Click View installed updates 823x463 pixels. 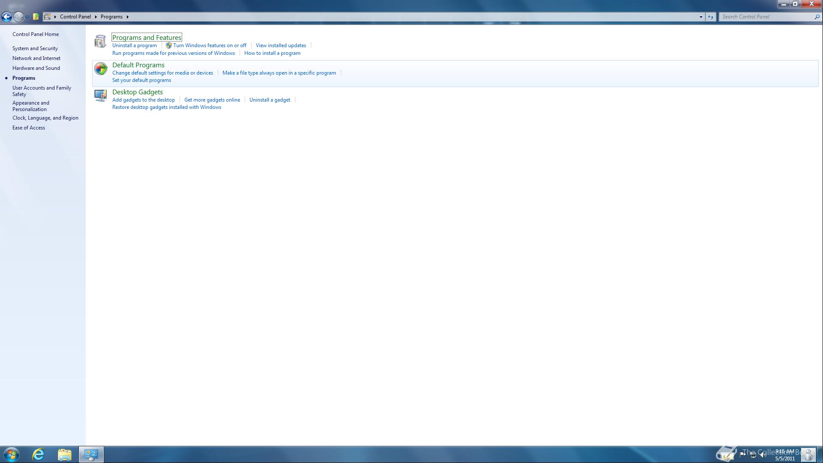pyautogui.click(x=281, y=45)
